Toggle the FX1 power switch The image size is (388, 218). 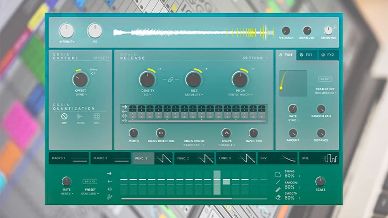click(302, 55)
